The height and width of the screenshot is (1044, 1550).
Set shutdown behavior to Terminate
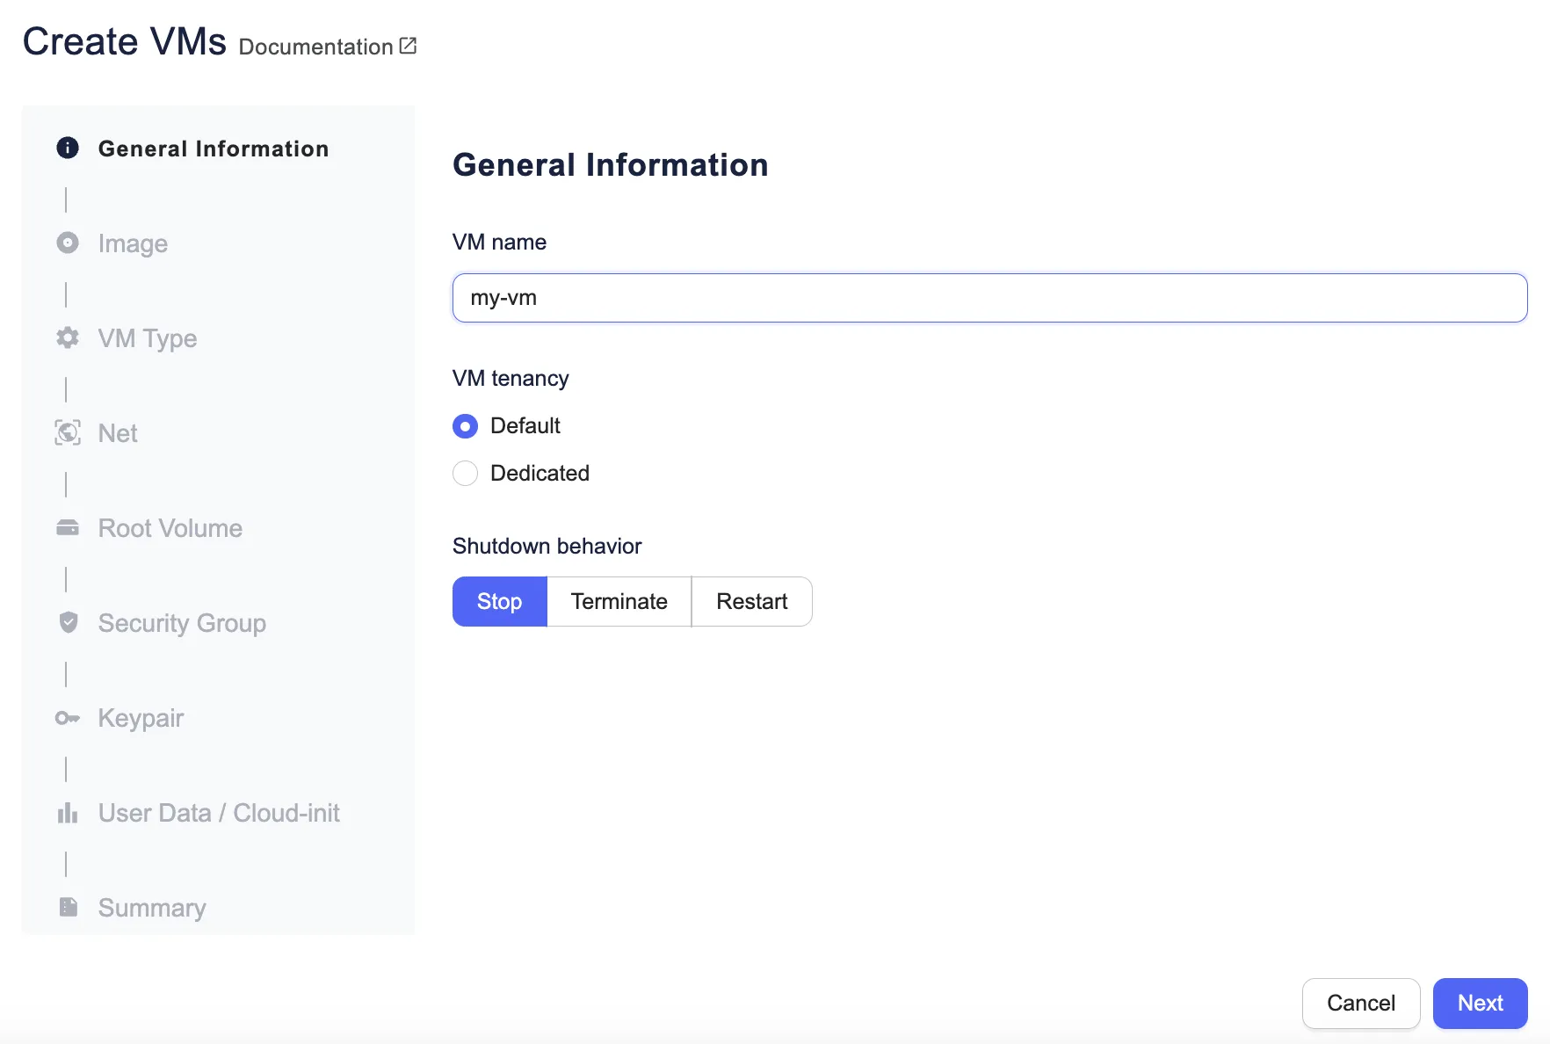click(x=619, y=601)
